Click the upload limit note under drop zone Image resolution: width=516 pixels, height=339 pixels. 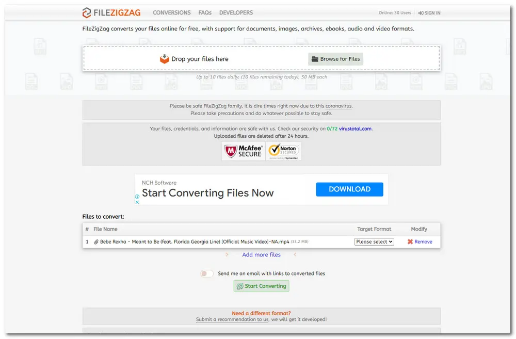pyautogui.click(x=262, y=77)
